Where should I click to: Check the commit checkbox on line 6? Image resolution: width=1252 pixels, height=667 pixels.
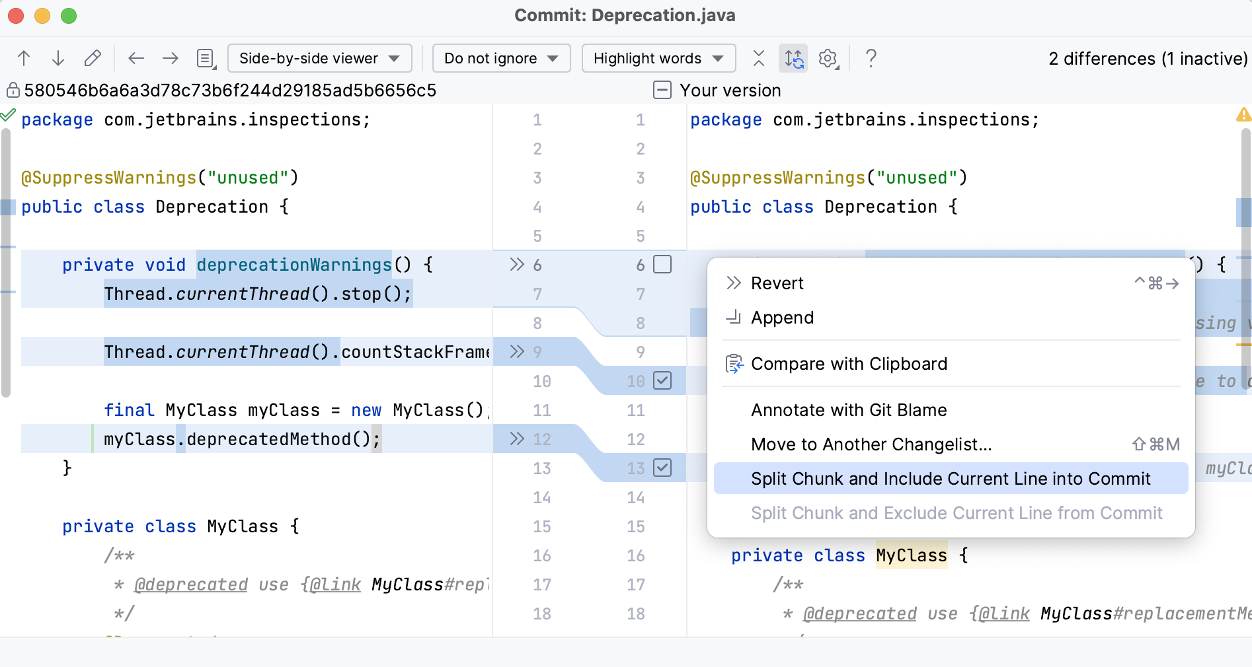tap(663, 264)
